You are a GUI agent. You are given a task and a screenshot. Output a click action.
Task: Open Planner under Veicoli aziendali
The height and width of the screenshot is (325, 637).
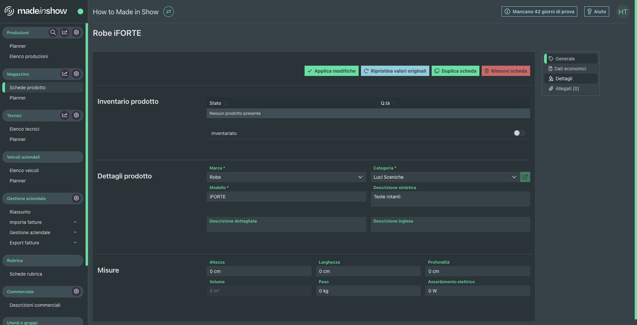coord(18,181)
